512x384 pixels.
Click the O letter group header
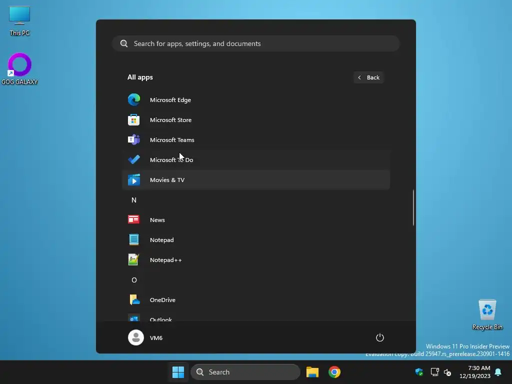click(134, 280)
